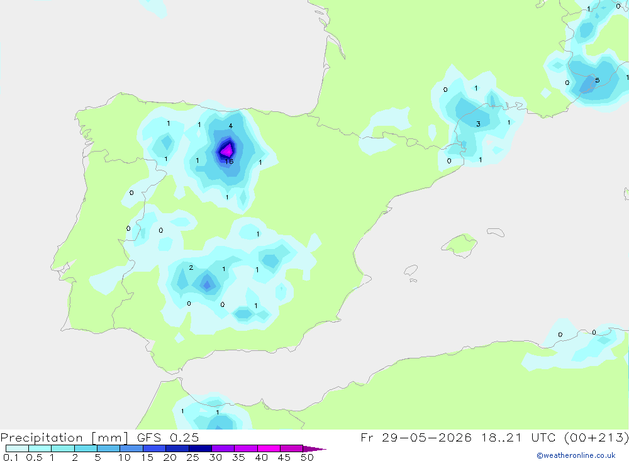629x461 pixels.
Task: Open the weatheronline.co.uk copyright link
Action: point(576,455)
